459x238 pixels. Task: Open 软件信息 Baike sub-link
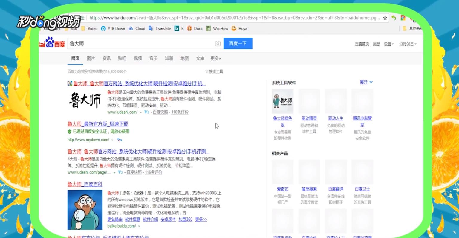[x=133, y=219]
